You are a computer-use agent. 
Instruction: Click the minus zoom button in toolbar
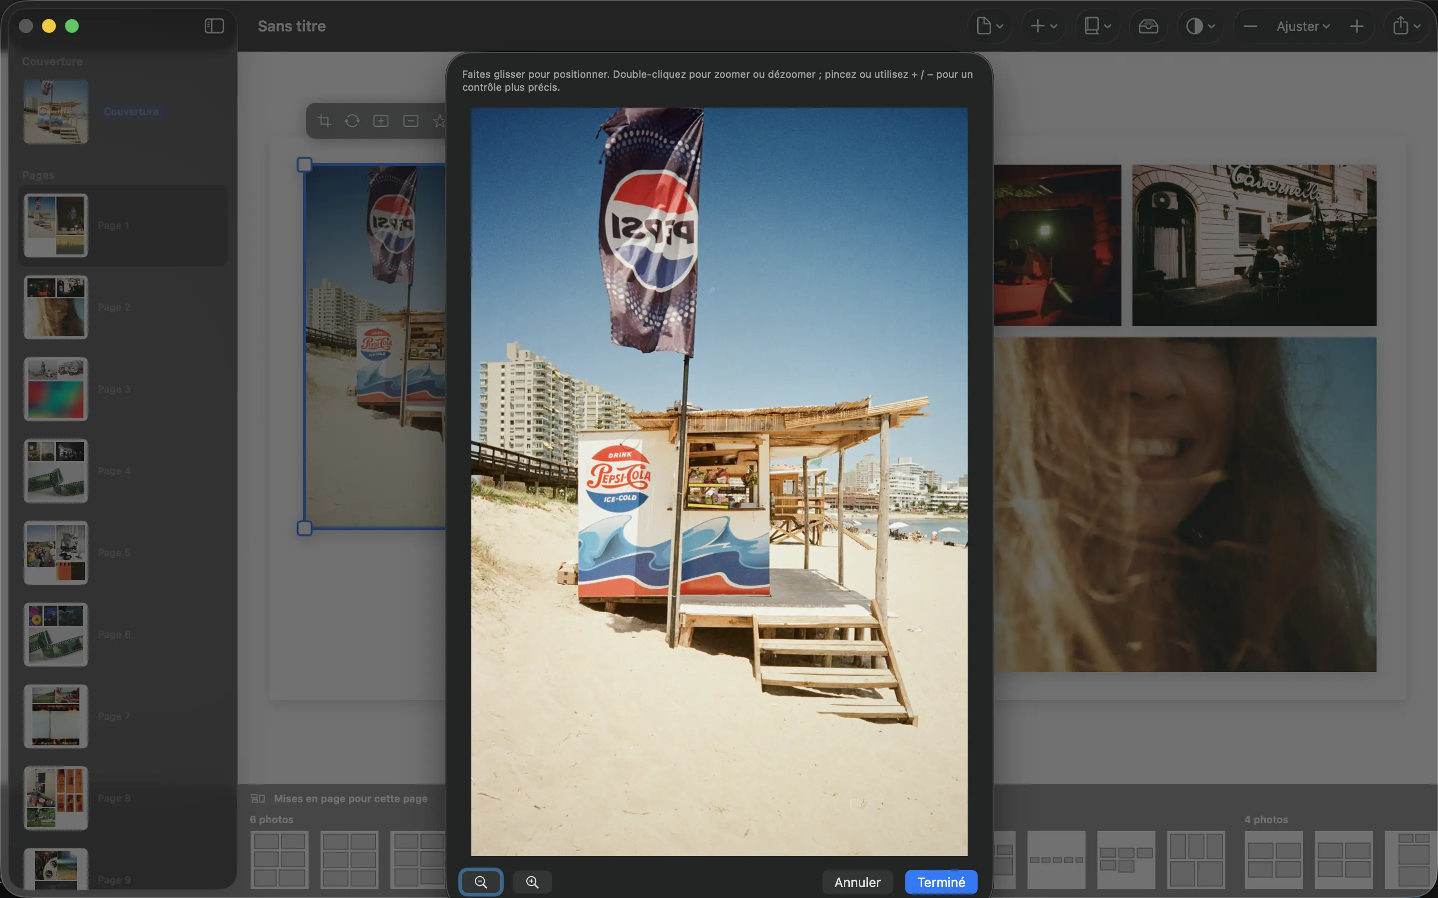click(x=1250, y=26)
